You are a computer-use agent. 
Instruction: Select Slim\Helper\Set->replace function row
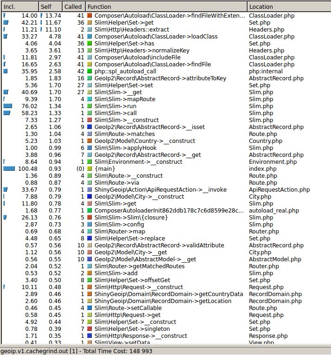[x=166, y=239]
